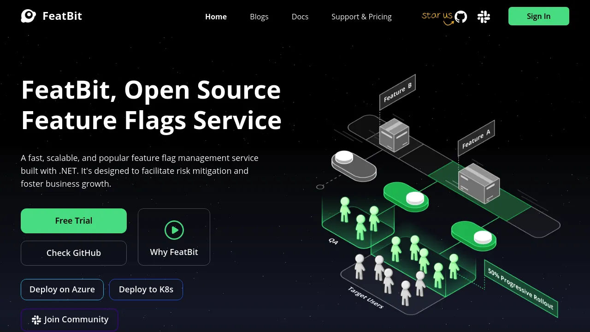Screen dimensions: 590x332
Task: Click the Deploy to K8s button
Action: click(146, 290)
